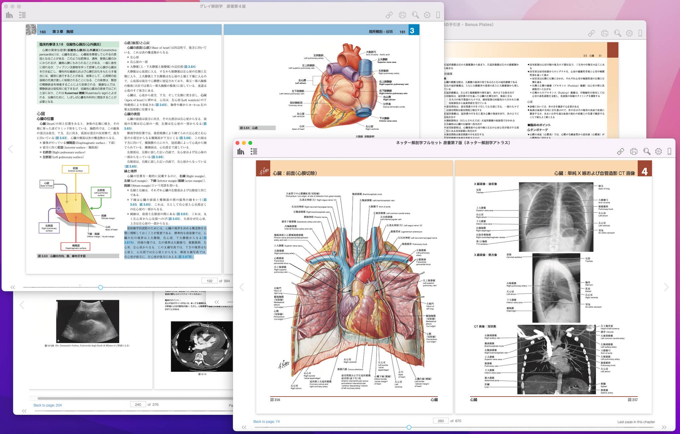Click the page number field showing 260
Viewport: 680px width, 434px height.
coord(441,421)
